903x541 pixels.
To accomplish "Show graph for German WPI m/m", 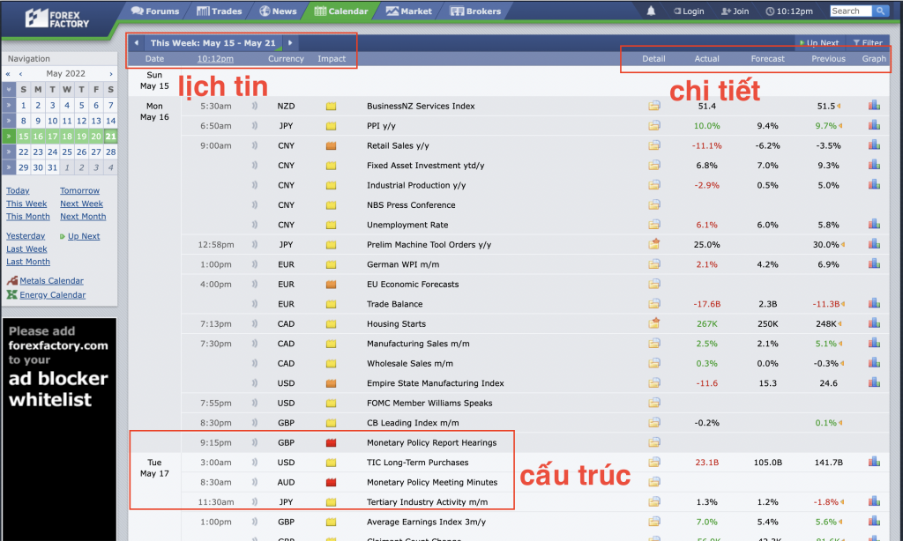I will tap(874, 263).
